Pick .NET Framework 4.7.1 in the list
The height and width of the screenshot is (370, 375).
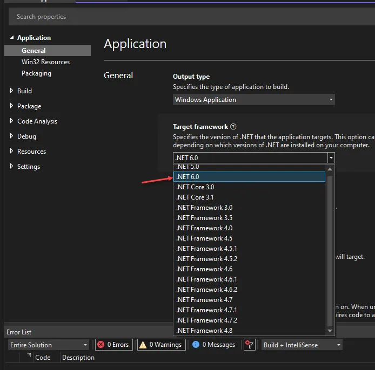click(x=249, y=310)
